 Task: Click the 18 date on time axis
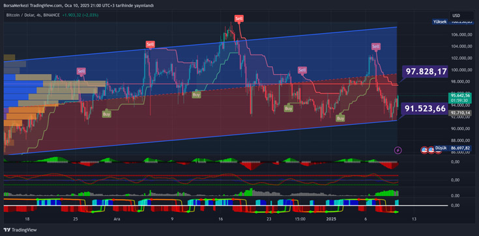tap(27, 219)
